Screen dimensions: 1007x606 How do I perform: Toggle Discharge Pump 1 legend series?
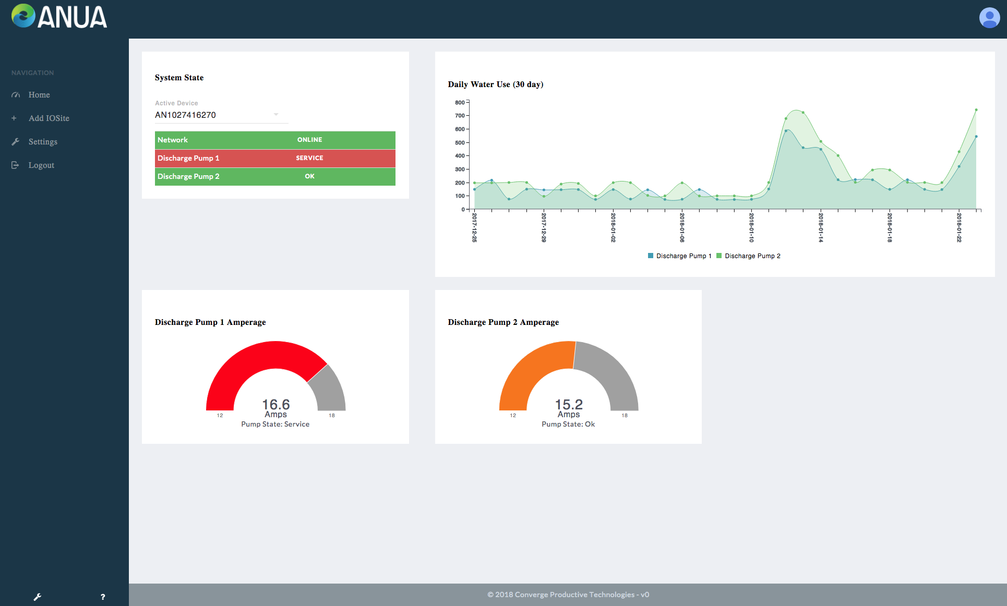pyautogui.click(x=679, y=256)
